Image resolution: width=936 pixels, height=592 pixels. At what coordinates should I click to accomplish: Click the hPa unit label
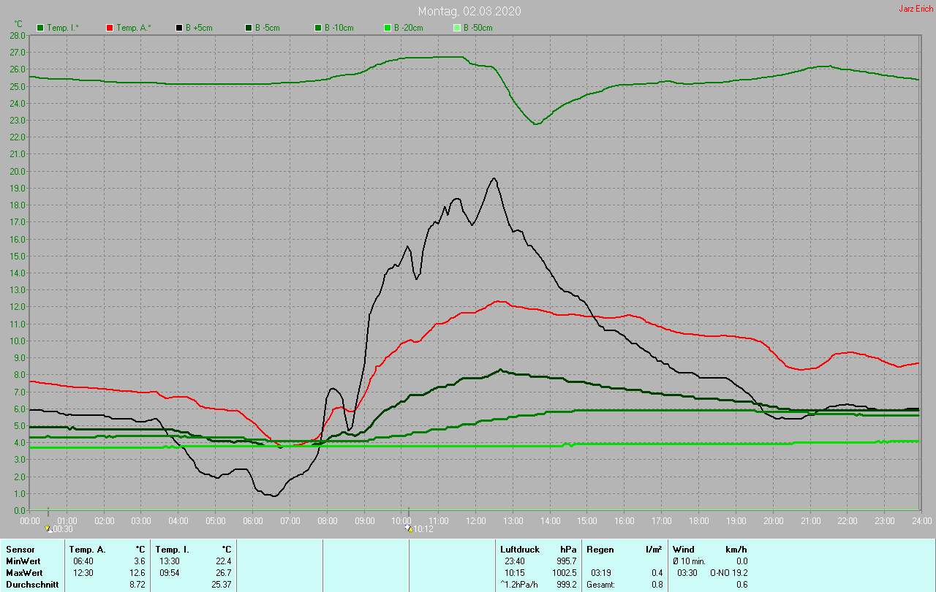tap(568, 549)
